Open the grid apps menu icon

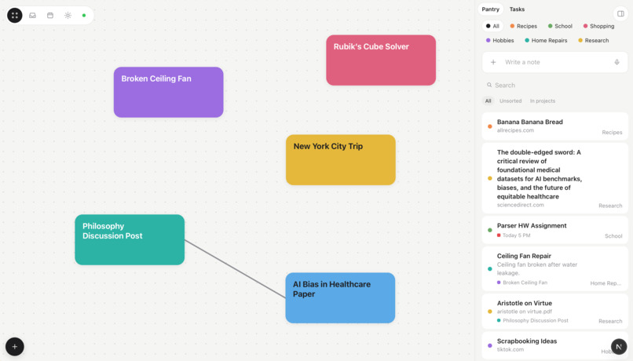[x=15, y=16]
